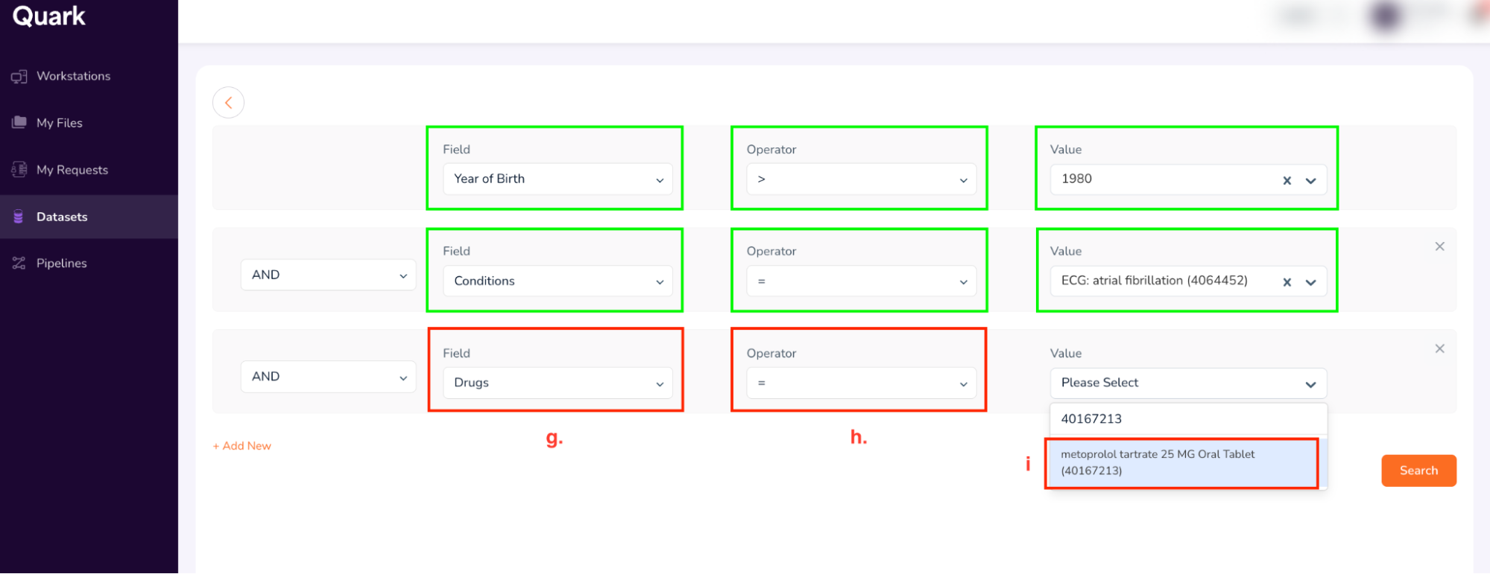
Task: Click the Datasets database icon
Action: (19, 217)
